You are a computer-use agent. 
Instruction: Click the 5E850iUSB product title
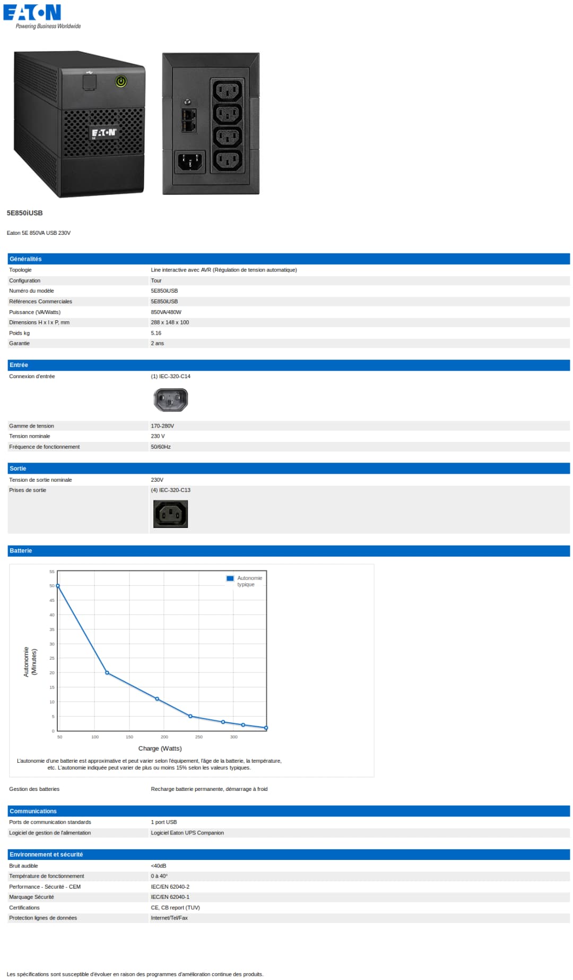click(25, 213)
